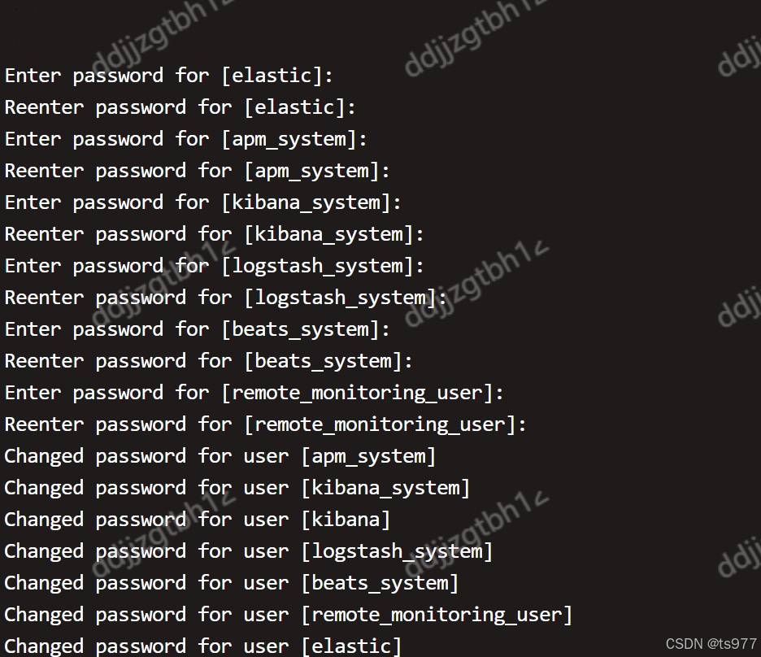Click 'Changed password for user [kibana]'
Viewport: 761px width, 657px height.
[197, 520]
